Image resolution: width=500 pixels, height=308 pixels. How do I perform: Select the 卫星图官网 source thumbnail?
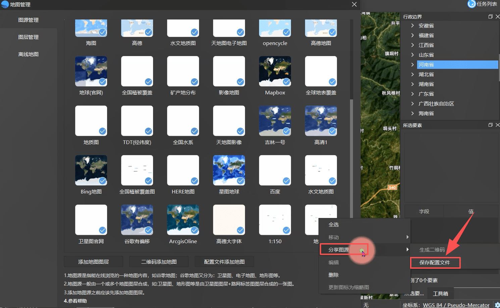coord(91,220)
